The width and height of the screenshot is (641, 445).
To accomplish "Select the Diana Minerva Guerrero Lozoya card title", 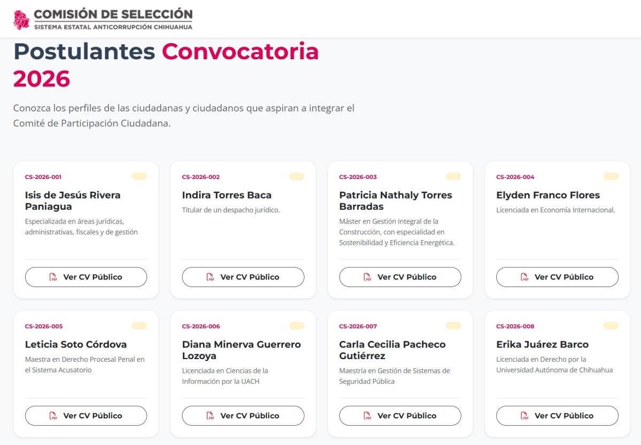I will coord(241,350).
